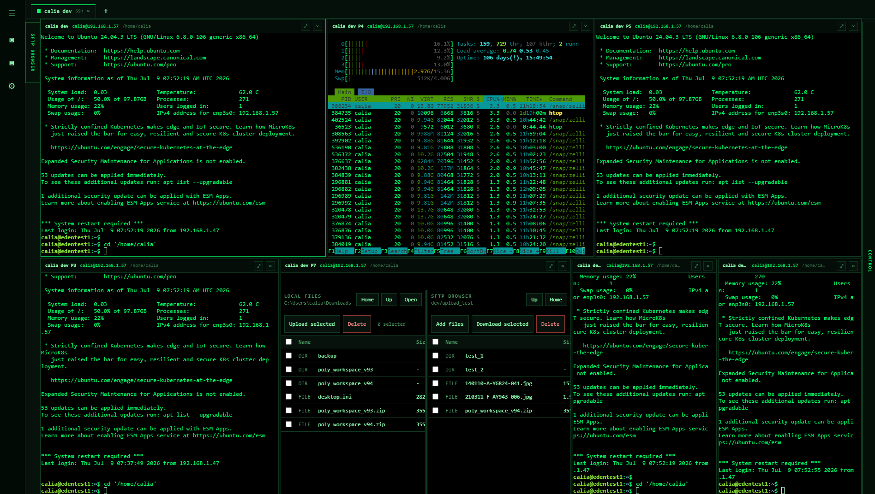The image size is (875, 494).
Task: Click Delete next to Upload selected
Action: (357, 324)
